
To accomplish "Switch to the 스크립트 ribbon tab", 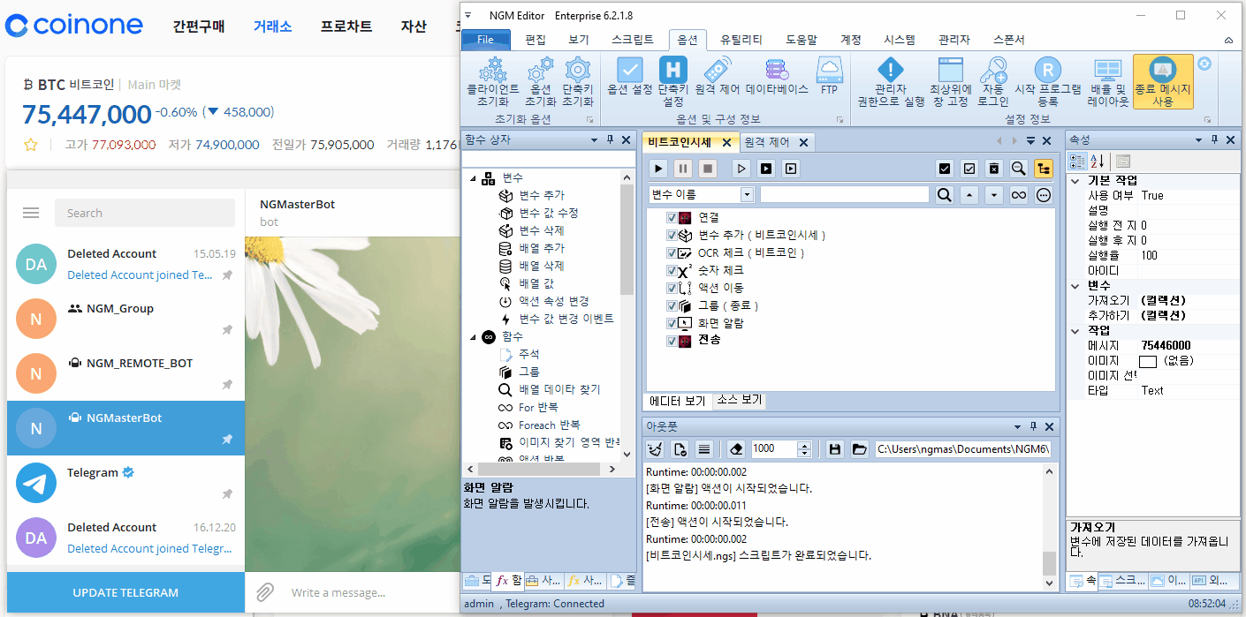I will tap(633, 40).
